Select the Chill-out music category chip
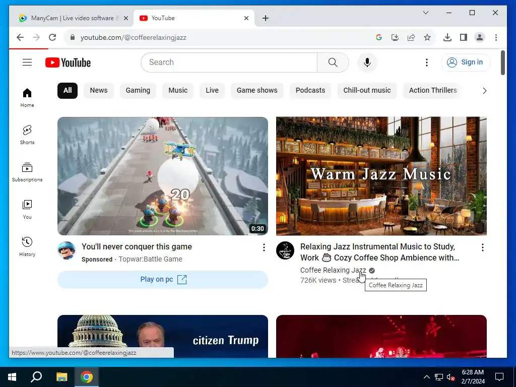 (367, 91)
